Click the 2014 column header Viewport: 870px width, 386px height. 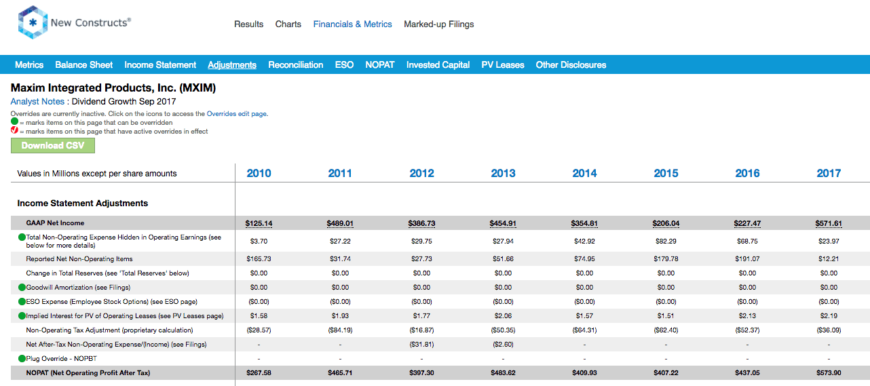(585, 174)
